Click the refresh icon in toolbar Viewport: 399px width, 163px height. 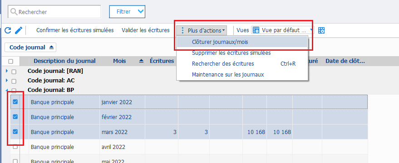tap(8, 30)
